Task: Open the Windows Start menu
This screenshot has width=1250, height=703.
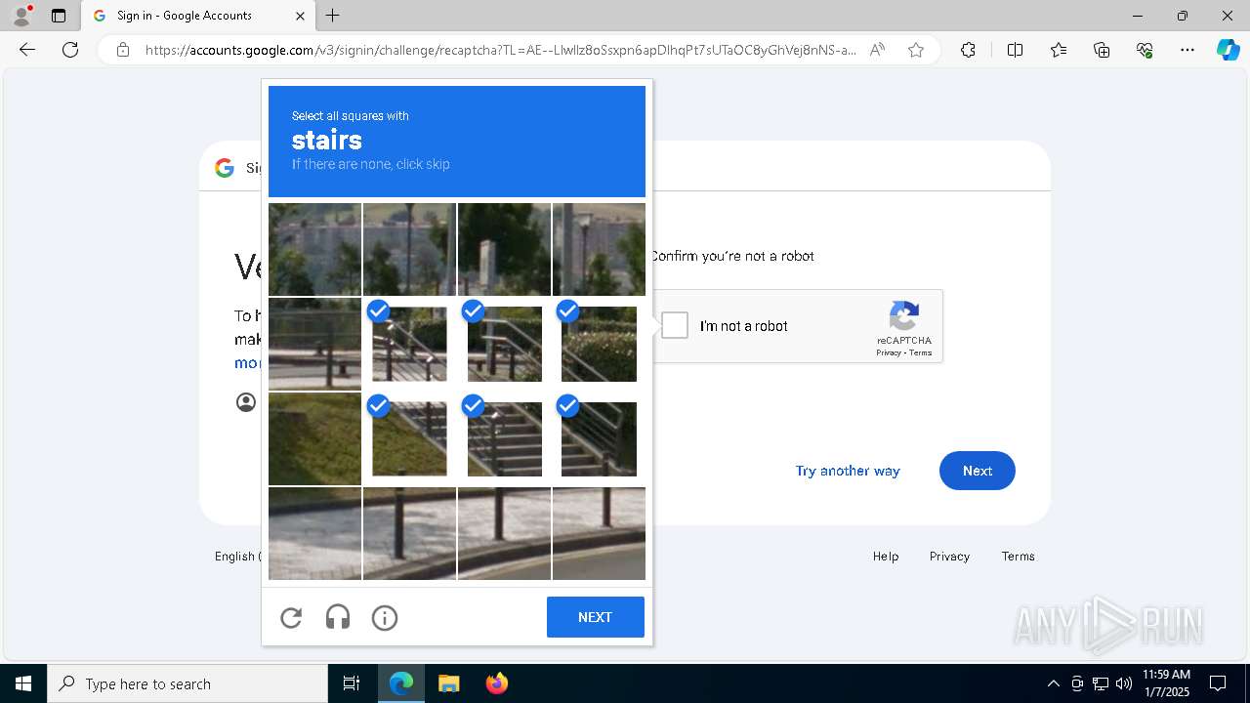Action: point(23,683)
